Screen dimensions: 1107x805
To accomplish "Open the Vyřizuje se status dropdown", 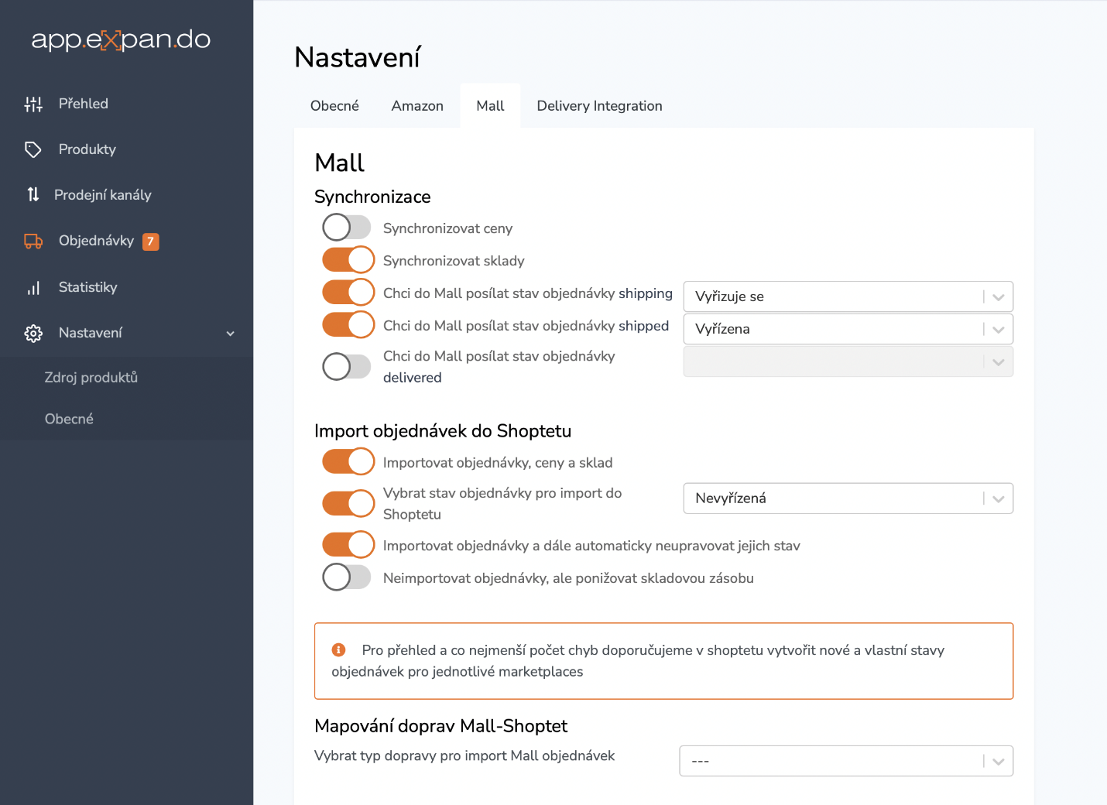I will pyautogui.click(x=848, y=296).
